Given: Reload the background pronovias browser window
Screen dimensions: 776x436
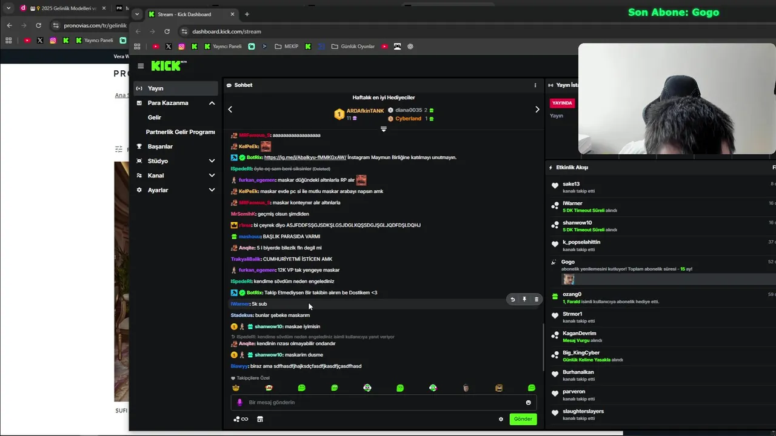Looking at the screenshot, I should 38,25.
